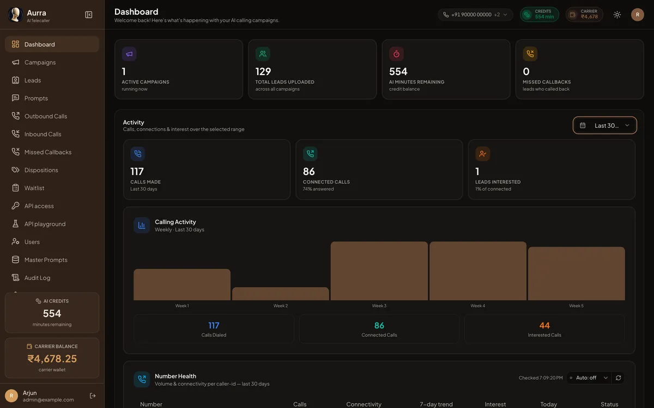Open the Carrier Balance ₹4,678.25 panel
This screenshot has width=654, height=408.
coord(52,358)
